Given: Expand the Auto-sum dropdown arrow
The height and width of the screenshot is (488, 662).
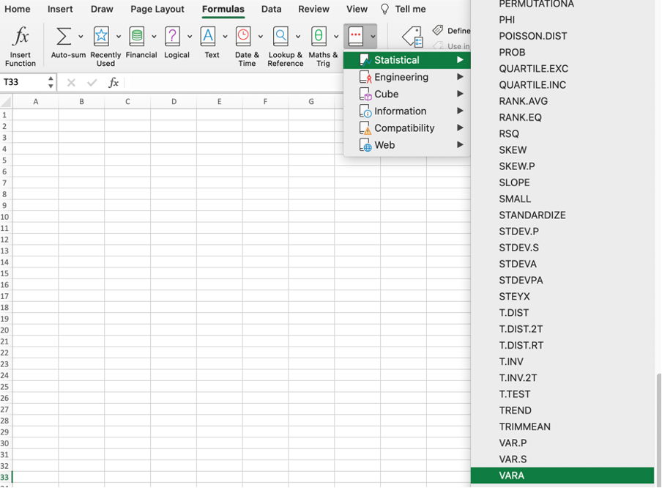Looking at the screenshot, I should coord(81,37).
